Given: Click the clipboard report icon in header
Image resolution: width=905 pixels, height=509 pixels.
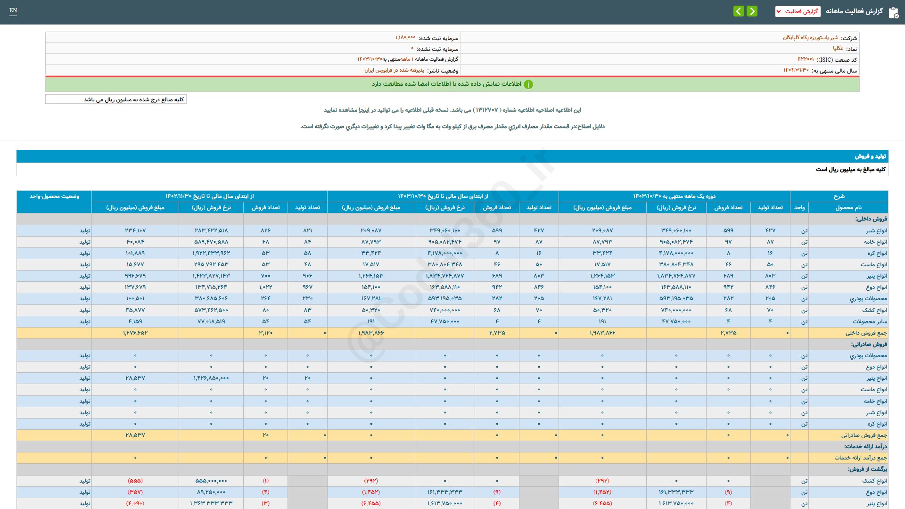Looking at the screenshot, I should [893, 12].
